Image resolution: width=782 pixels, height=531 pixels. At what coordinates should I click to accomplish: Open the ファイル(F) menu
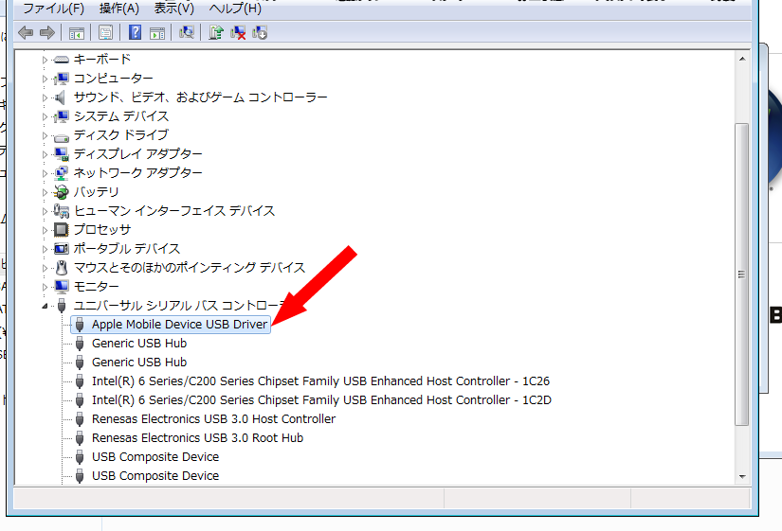[x=53, y=8]
